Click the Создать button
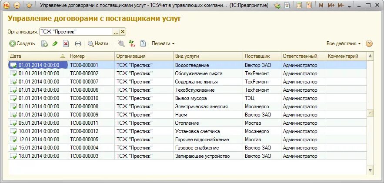This screenshot has height=183, width=384. click(x=22, y=43)
